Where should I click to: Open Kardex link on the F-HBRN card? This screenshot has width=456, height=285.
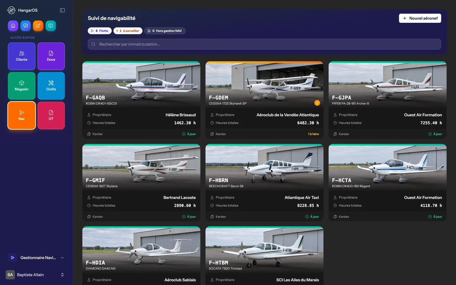pyautogui.click(x=218, y=217)
